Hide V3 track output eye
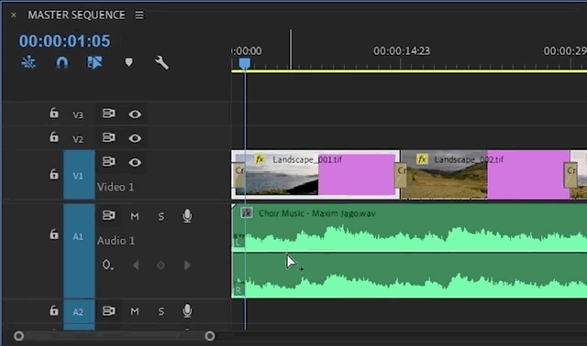This screenshot has width=587, height=346. pyautogui.click(x=135, y=114)
